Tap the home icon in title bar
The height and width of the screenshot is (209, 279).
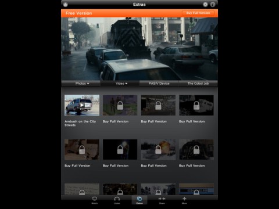(66, 4)
